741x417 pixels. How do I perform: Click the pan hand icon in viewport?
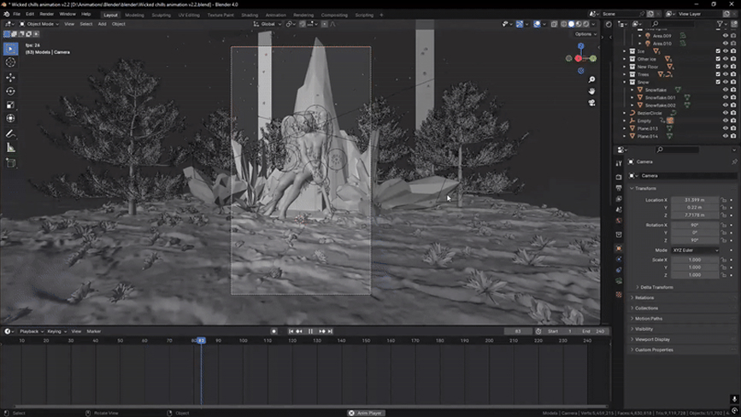coord(591,91)
